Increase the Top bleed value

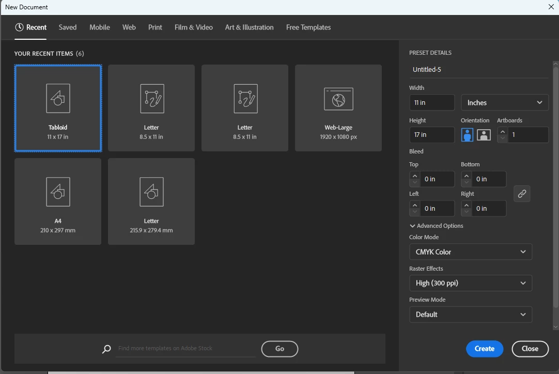click(415, 176)
